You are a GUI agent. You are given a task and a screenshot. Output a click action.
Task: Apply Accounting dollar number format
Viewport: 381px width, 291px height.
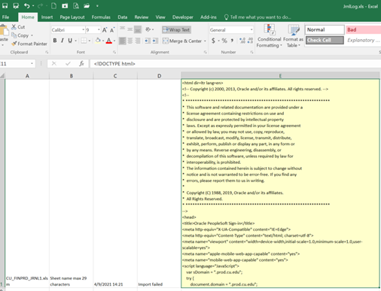pyautogui.click(x=213, y=41)
